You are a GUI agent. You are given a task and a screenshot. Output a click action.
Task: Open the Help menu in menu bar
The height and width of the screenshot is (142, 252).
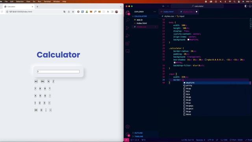pyautogui.click(x=64, y=2)
